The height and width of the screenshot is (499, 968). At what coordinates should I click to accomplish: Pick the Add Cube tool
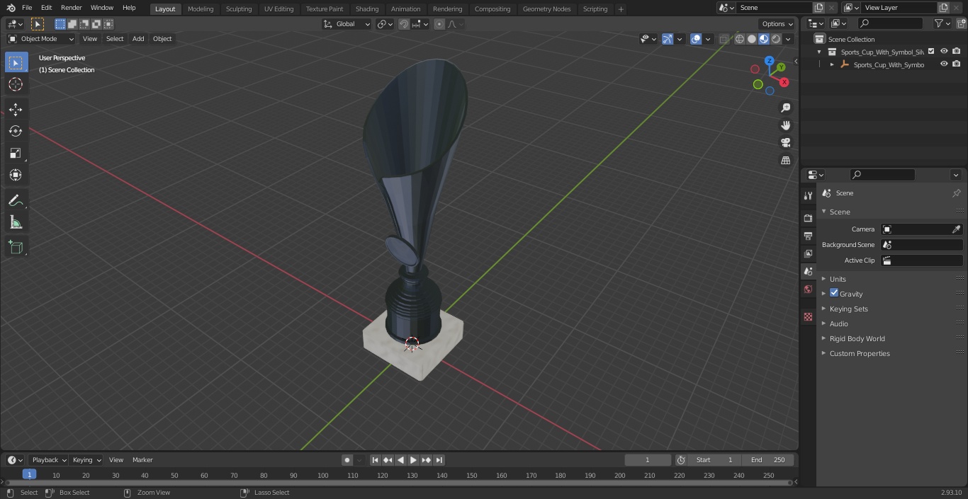tap(16, 248)
